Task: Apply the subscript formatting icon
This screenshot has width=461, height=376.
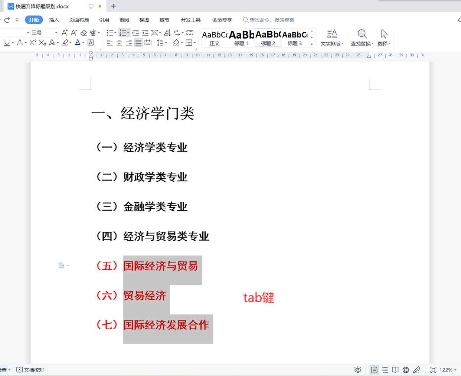Action: click(x=42, y=42)
